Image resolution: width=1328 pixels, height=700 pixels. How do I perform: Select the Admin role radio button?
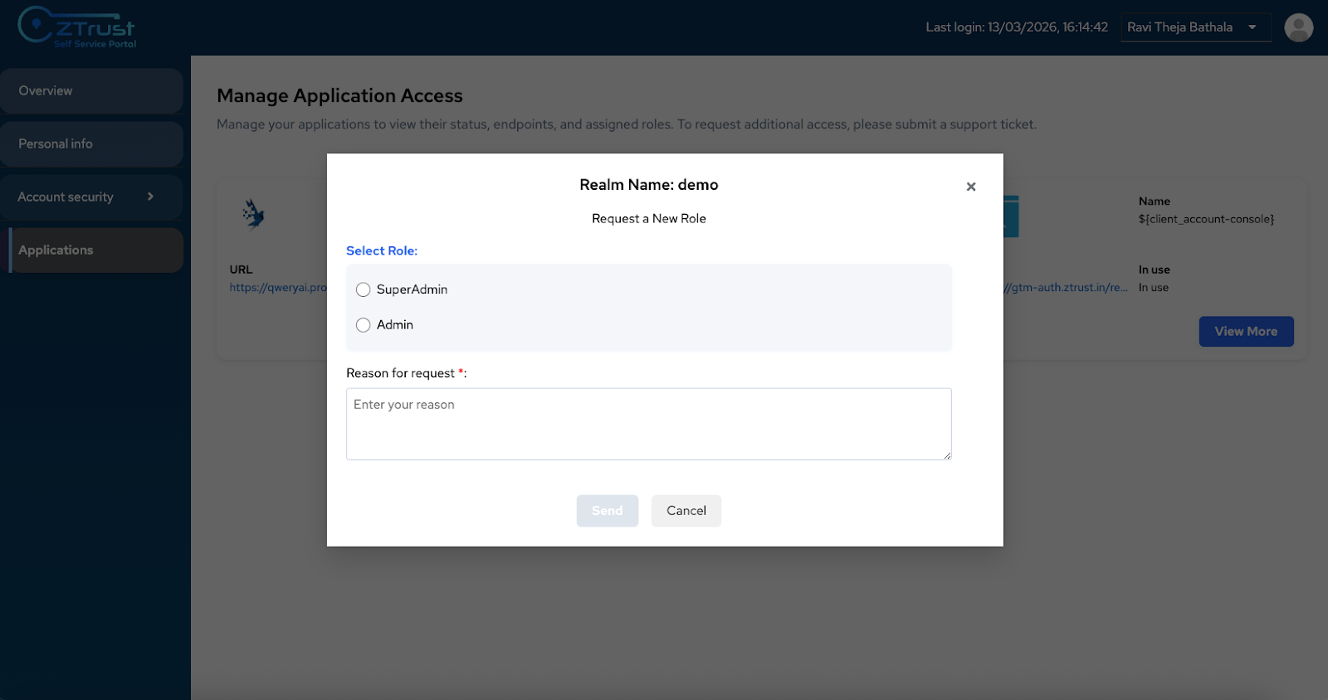coord(363,325)
